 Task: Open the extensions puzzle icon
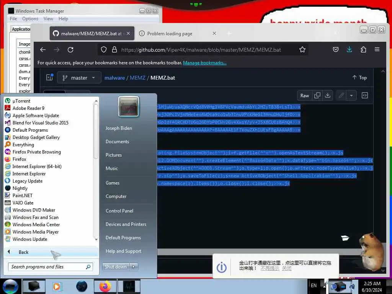pos(363,49)
